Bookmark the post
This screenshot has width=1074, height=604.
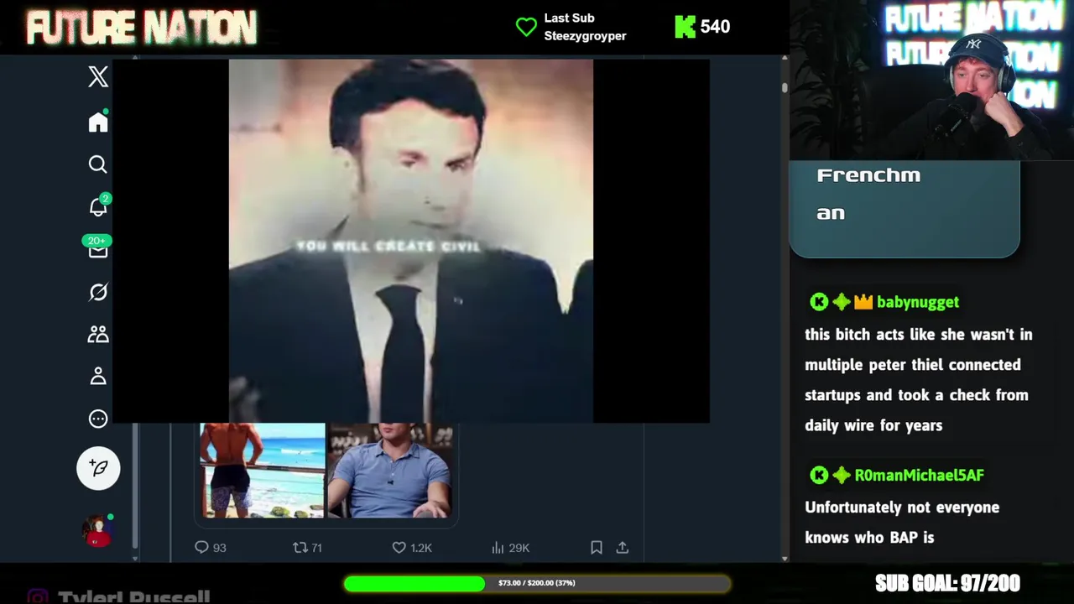coord(597,547)
